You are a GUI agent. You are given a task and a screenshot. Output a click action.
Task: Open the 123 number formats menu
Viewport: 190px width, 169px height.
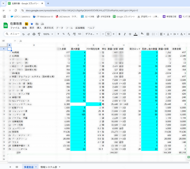point(80,34)
